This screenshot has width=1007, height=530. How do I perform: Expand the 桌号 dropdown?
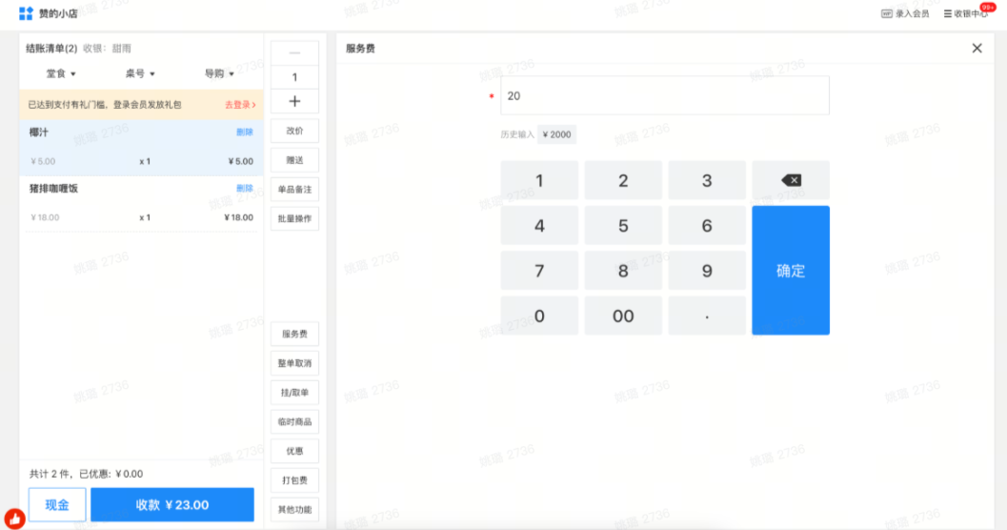click(x=140, y=74)
